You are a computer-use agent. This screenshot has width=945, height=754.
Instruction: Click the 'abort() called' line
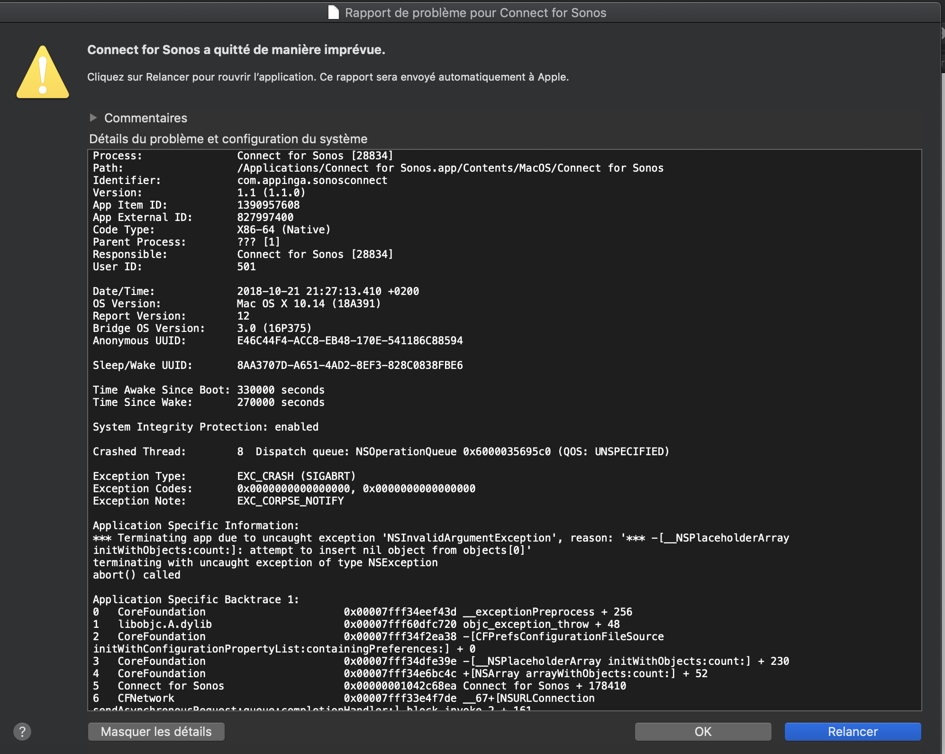tap(136, 575)
